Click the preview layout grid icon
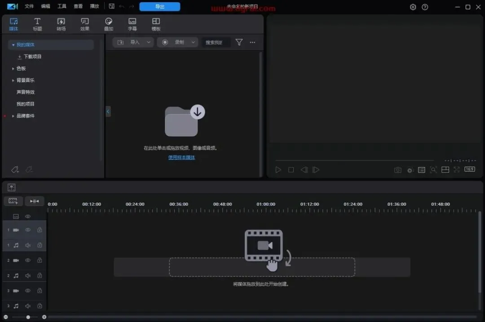The width and height of the screenshot is (485, 322). tap(445, 169)
